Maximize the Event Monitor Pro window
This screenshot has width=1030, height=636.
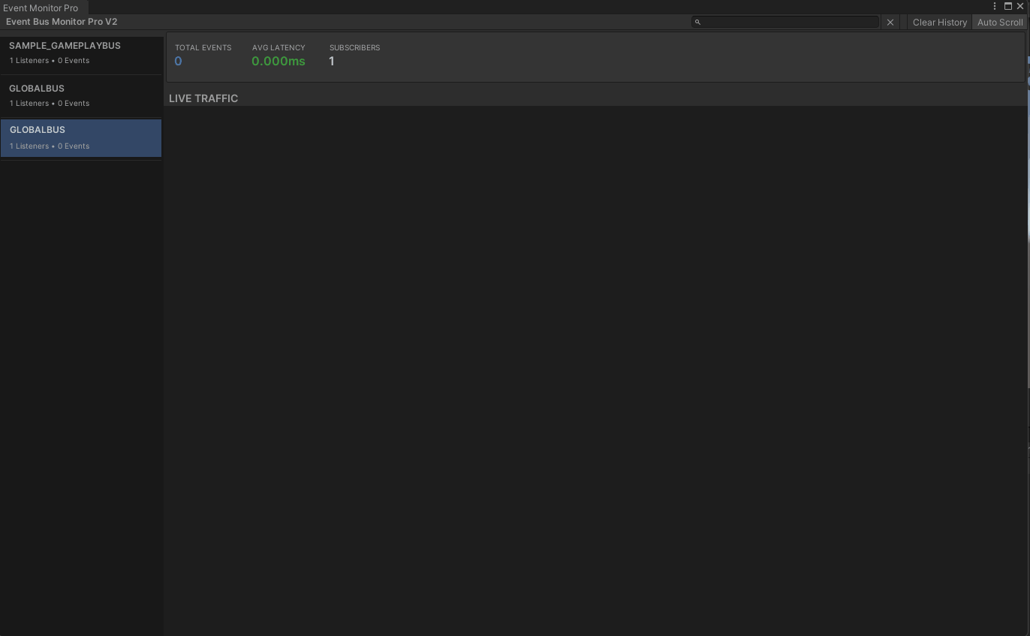[1008, 6]
